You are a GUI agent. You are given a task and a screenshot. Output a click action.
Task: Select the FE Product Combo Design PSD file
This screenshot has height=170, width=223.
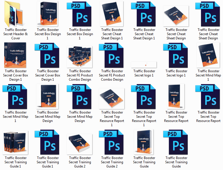pyautogui.click(x=111, y=55)
